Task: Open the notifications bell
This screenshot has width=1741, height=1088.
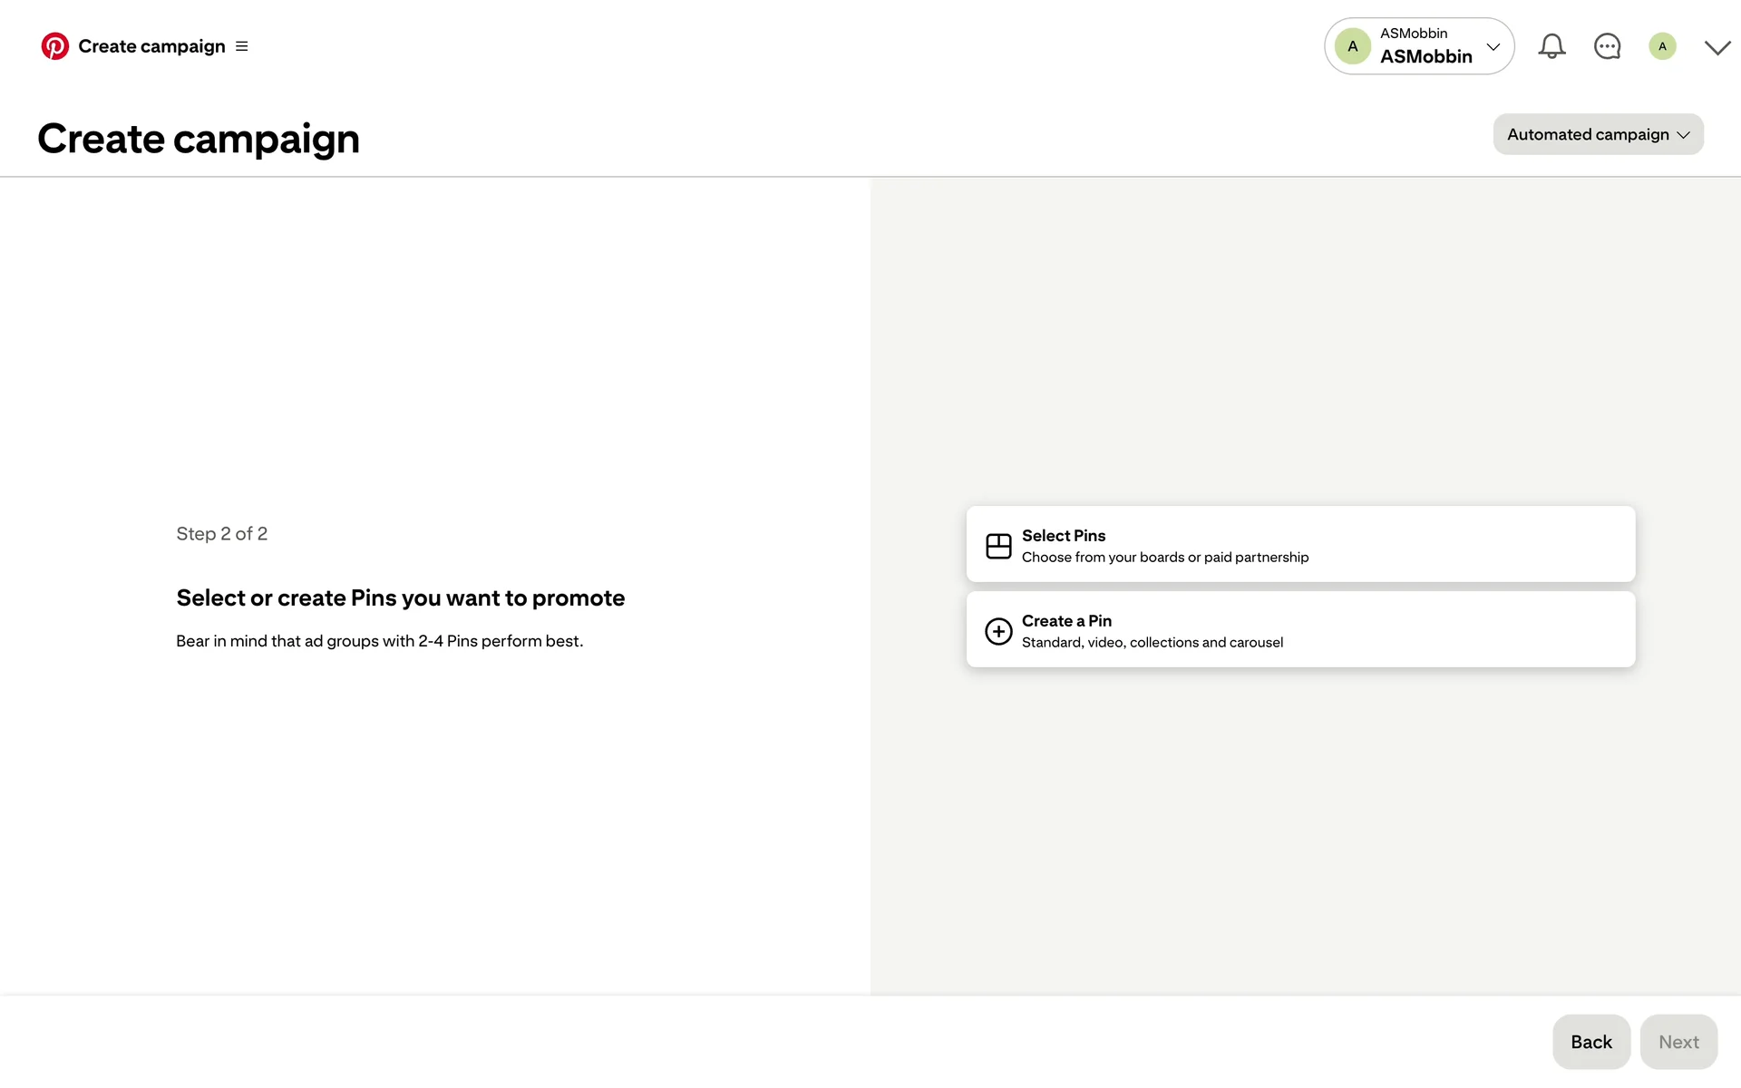Action: (x=1551, y=46)
